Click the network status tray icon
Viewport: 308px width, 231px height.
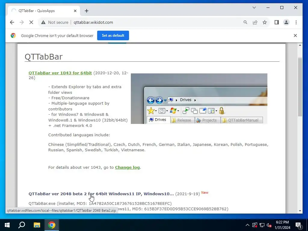click(x=262, y=225)
